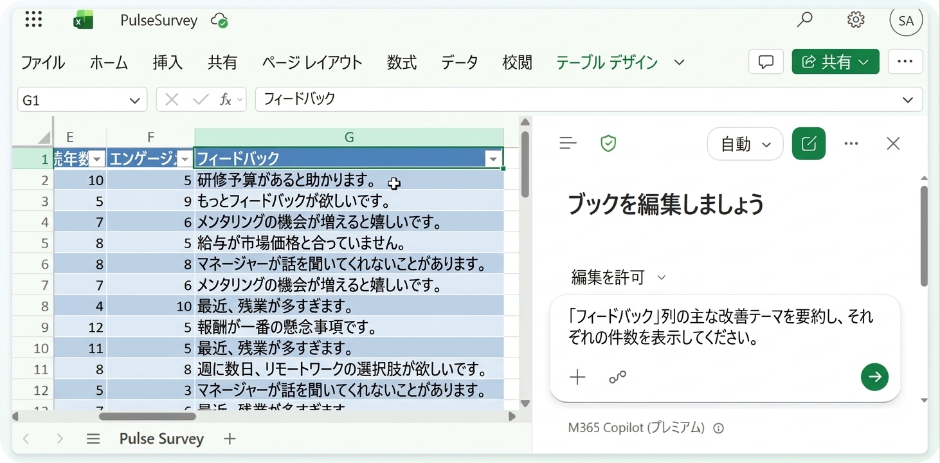Click the Excel app icon
The image size is (940, 463).
click(x=83, y=21)
